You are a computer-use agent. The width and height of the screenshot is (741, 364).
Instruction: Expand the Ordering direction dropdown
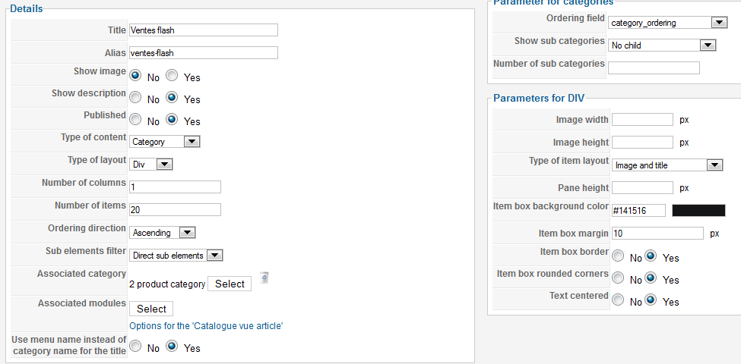pos(162,233)
